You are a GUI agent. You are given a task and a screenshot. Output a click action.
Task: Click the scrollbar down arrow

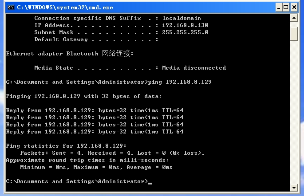tap(294, 188)
